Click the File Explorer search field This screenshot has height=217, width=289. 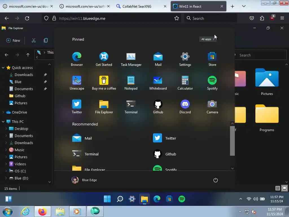coord(260,55)
